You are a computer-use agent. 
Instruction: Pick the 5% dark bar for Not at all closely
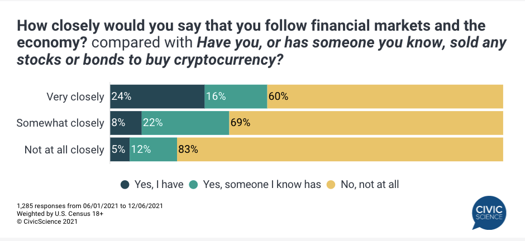120,150
